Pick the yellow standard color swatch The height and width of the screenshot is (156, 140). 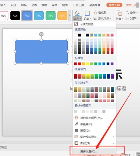pos(87,64)
